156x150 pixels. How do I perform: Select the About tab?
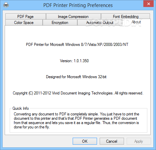pyautogui.click(x=136, y=22)
